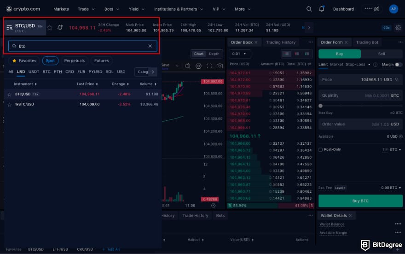Expand the chart Save dropdown arrow
Image resolution: width=405 pixels, height=254 pixels.
[177, 66]
